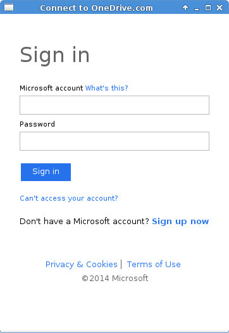Image resolution: width=229 pixels, height=333 pixels.
Task: Click the 'Password' field label
Action: tap(37, 124)
